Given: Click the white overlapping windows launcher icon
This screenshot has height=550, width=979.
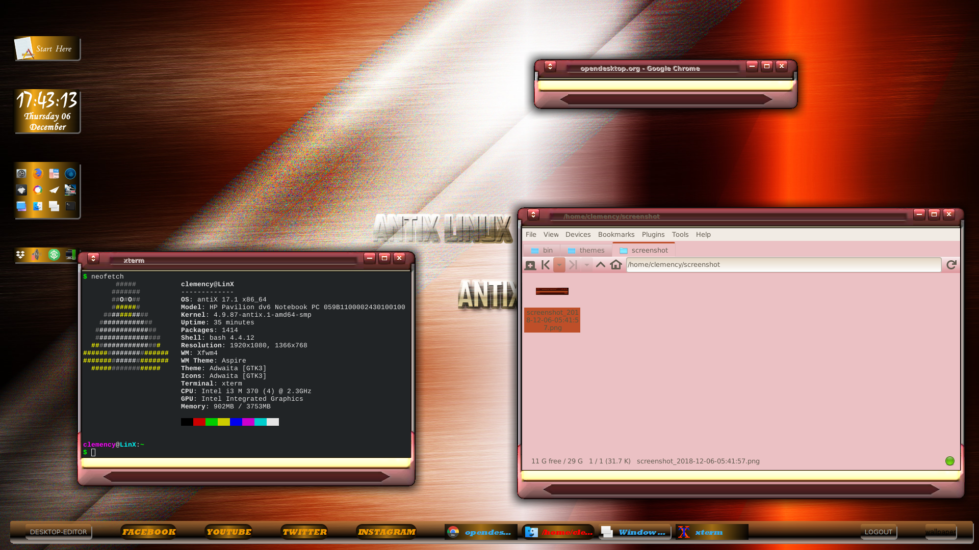Looking at the screenshot, I should click(x=54, y=206).
